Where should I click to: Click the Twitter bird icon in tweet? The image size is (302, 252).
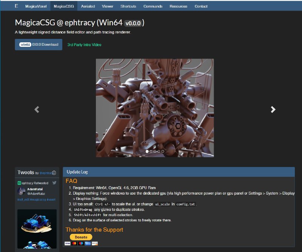point(54,182)
